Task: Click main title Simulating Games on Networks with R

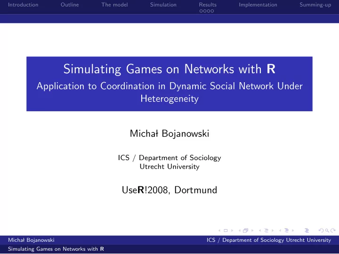Action: click(x=169, y=69)
